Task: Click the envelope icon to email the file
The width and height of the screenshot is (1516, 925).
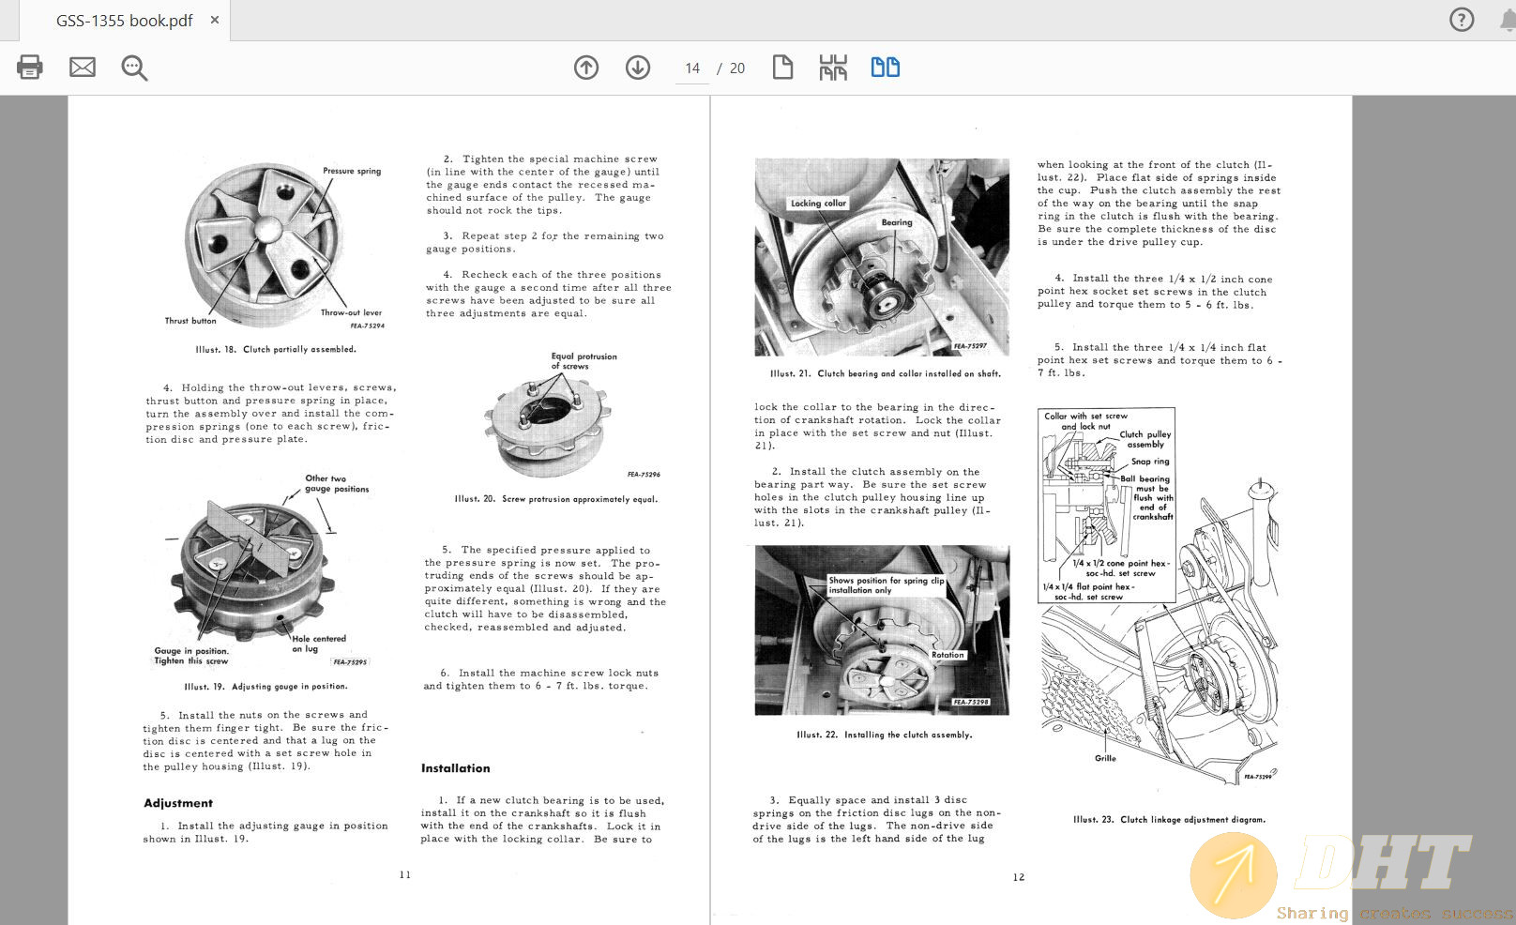Action: (x=83, y=68)
